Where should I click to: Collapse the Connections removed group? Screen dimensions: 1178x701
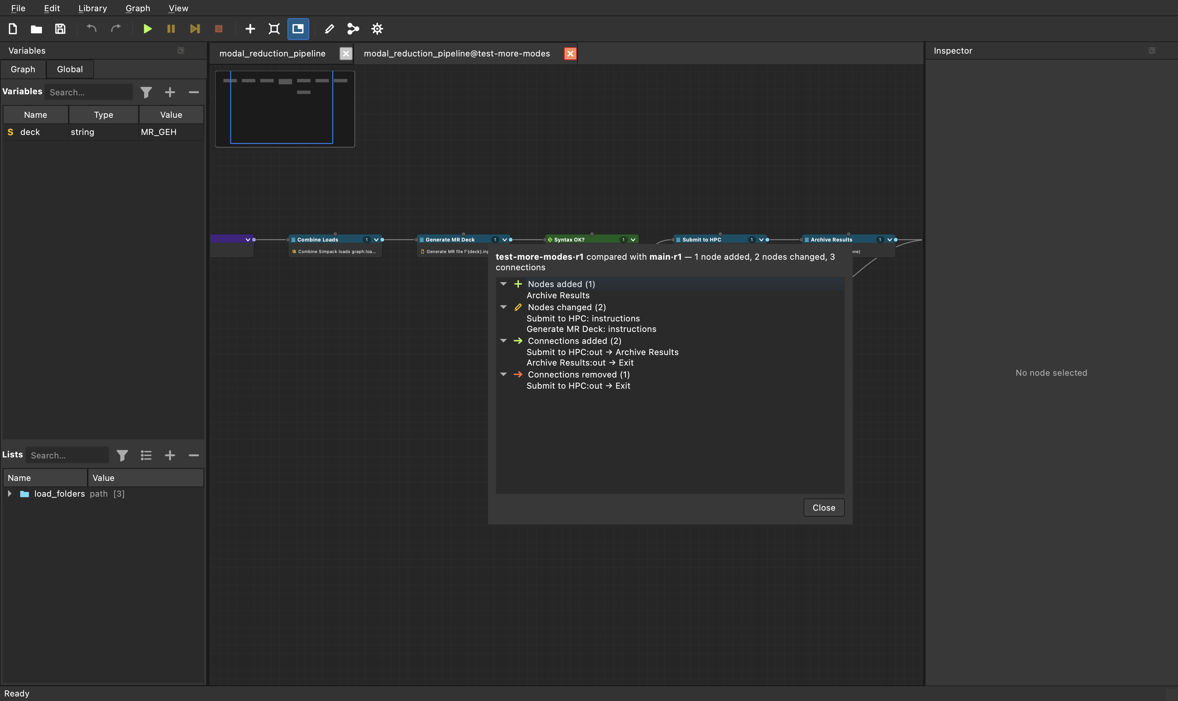click(x=503, y=374)
